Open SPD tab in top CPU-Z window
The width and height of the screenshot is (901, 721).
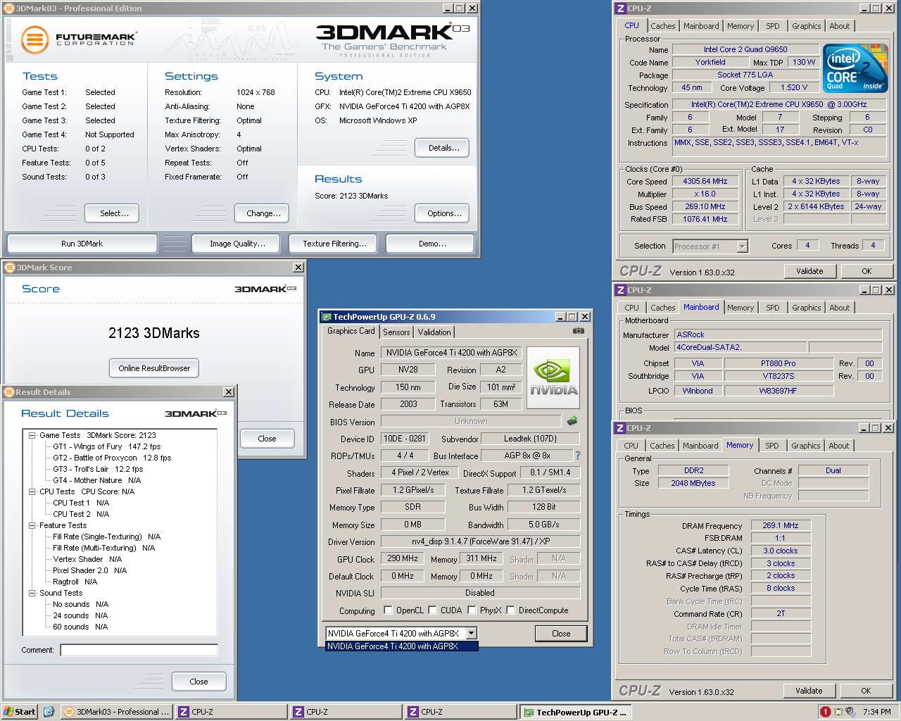(773, 26)
